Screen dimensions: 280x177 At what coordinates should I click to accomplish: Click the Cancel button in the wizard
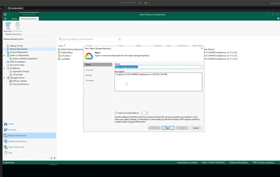[196, 128]
